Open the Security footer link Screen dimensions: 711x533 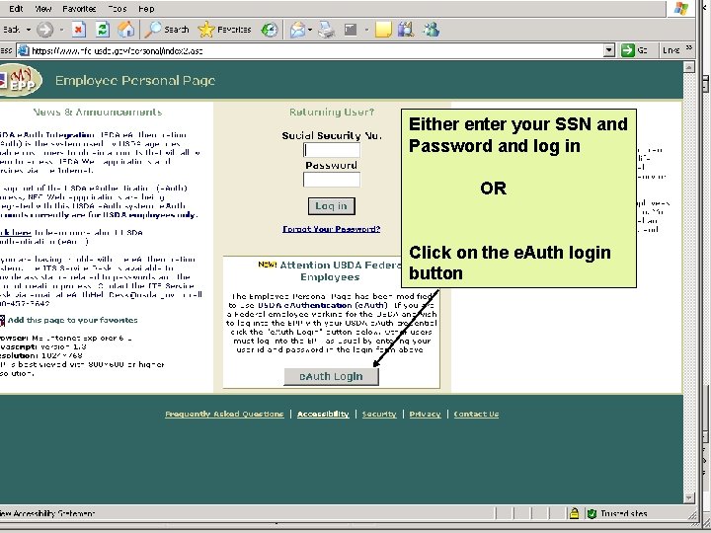coord(379,414)
